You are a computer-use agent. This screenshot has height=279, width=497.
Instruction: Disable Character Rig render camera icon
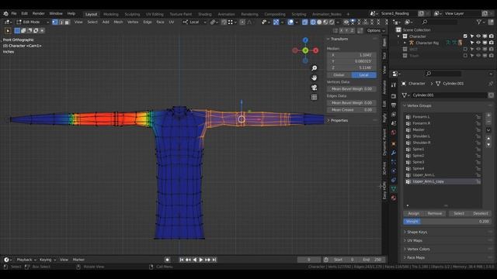492,43
